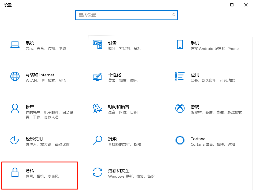Minimize the 设置 window

pyautogui.click(x=218, y=5)
